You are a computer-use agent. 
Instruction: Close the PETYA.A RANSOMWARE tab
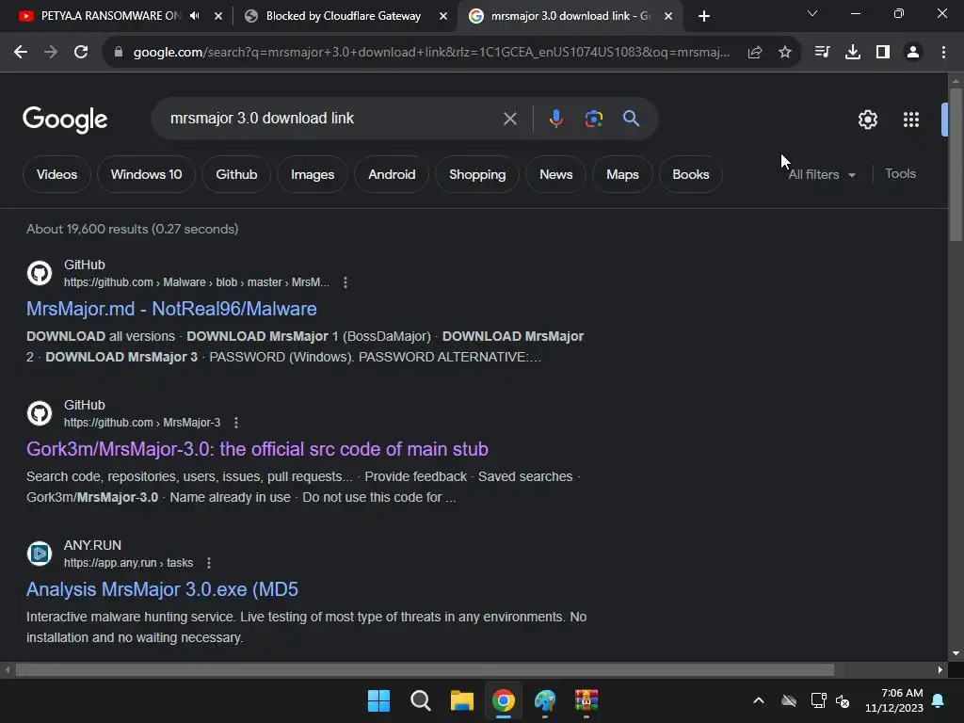click(218, 16)
